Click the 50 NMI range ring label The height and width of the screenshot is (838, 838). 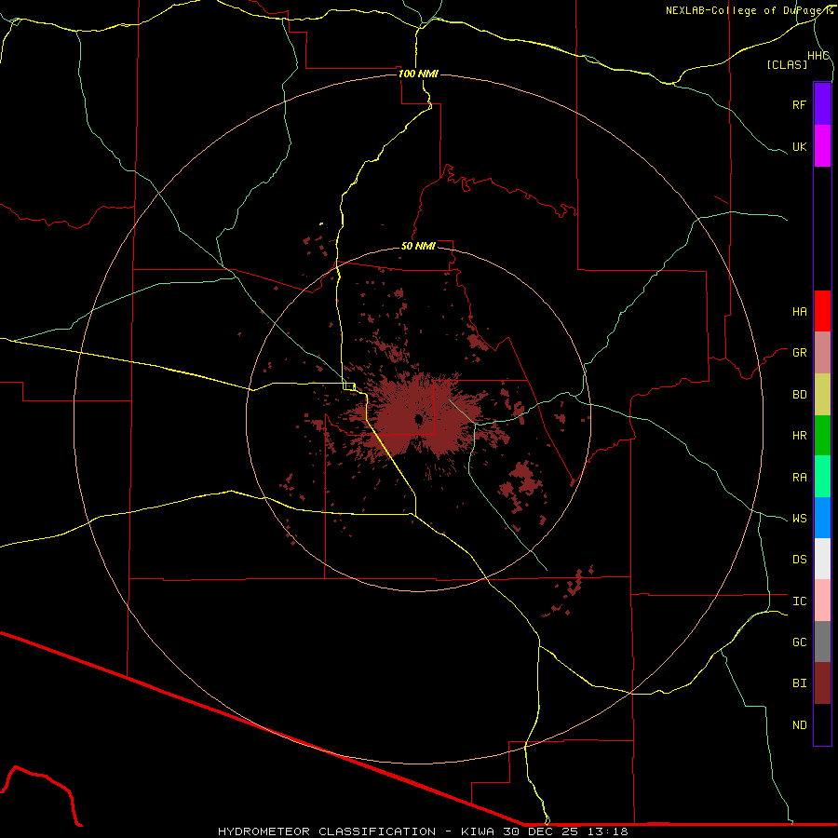coord(418,246)
